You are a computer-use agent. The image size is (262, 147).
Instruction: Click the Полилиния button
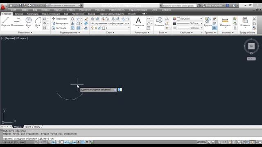[x=17, y=22]
